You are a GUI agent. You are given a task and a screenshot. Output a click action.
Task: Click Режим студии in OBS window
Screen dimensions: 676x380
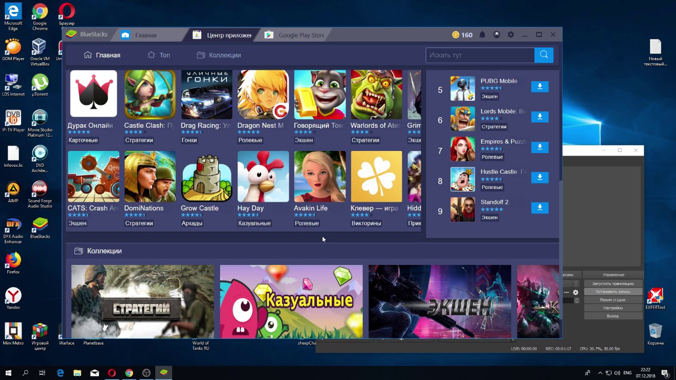(x=613, y=300)
